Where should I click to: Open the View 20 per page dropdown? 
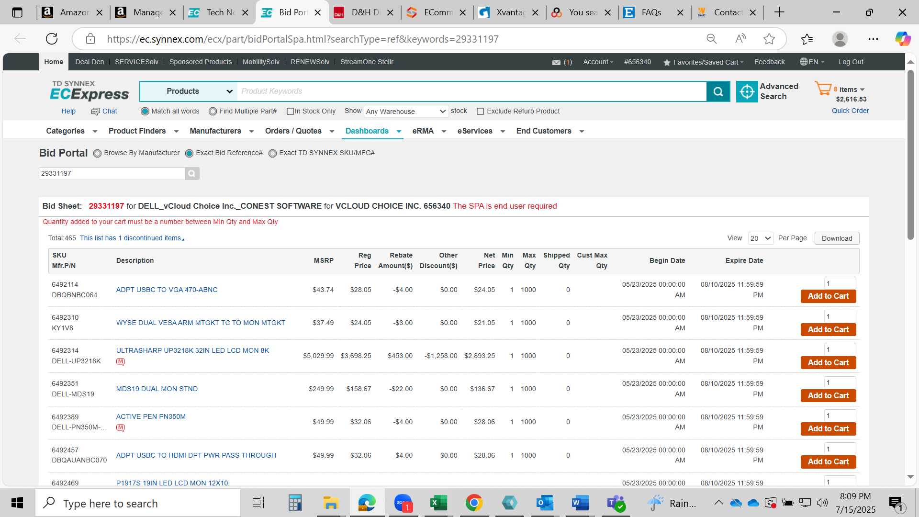point(761,238)
